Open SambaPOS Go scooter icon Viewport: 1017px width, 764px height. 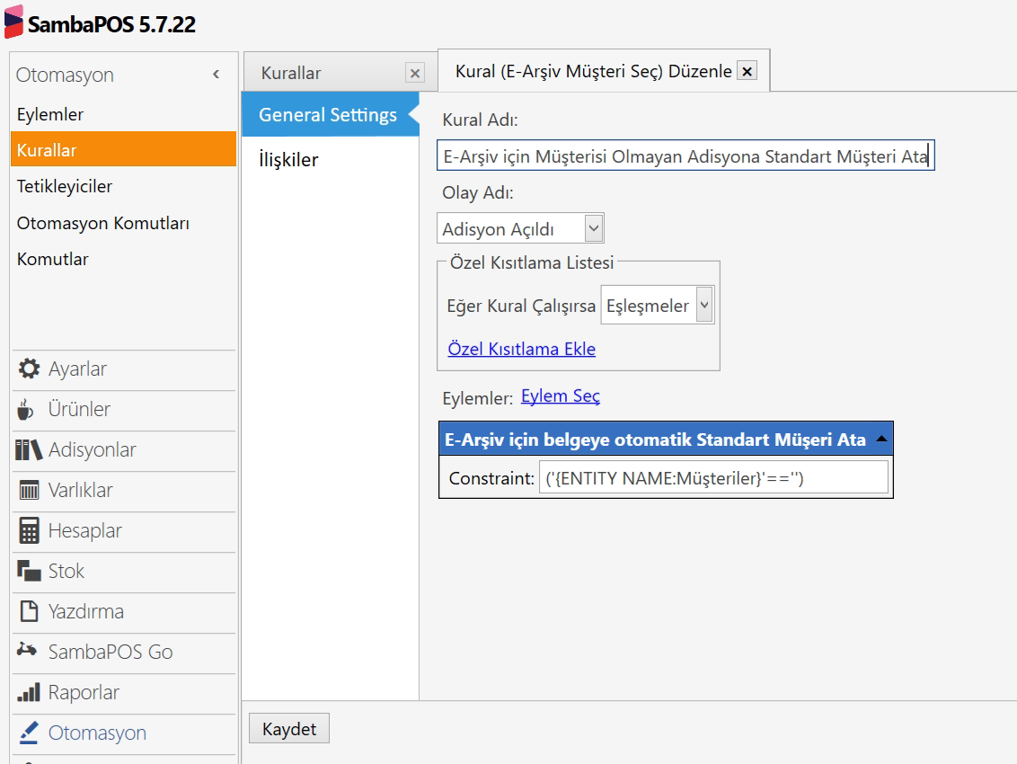(x=27, y=651)
